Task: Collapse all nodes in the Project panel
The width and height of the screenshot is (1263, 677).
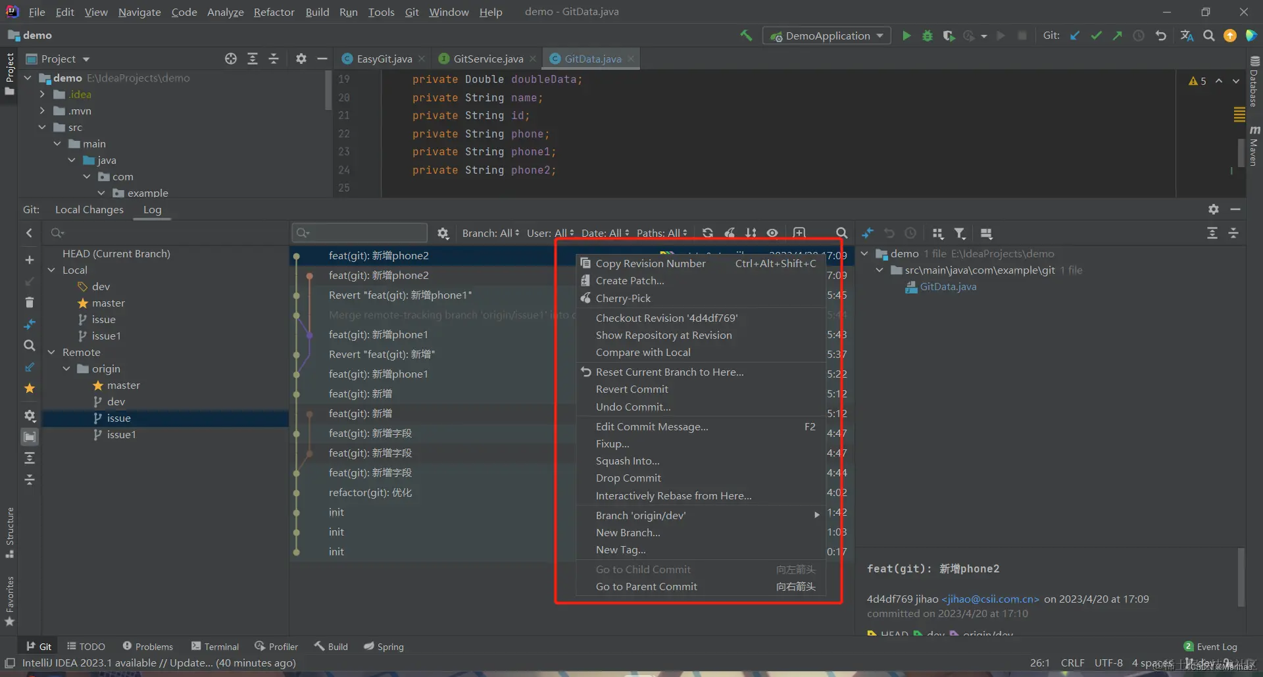Action: click(274, 59)
